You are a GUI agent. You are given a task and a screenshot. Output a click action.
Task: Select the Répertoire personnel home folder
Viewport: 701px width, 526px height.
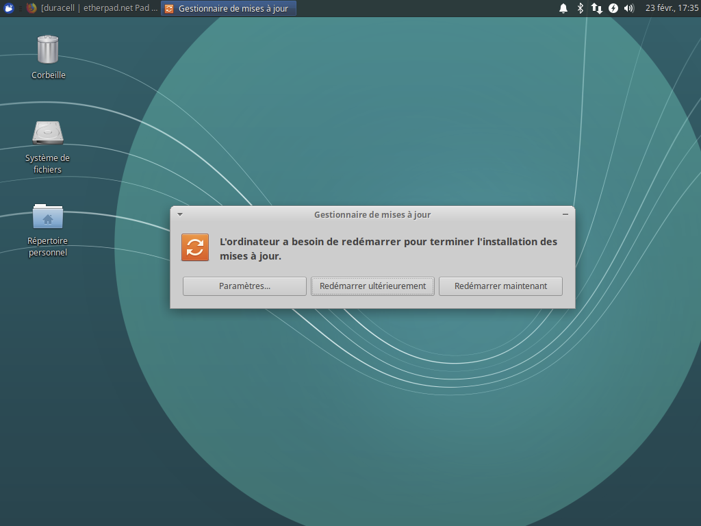click(x=48, y=217)
